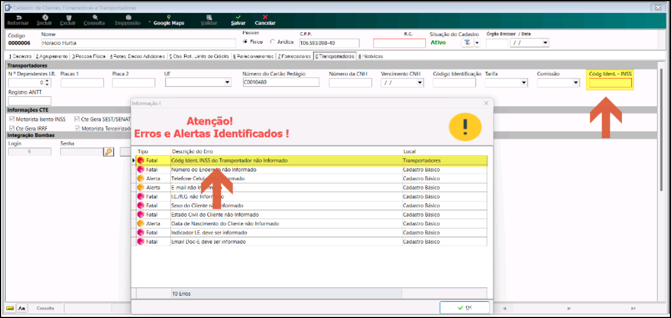Viewport: 671px width, 318px height.
Task: Close the Informação dialog with X
Action: coord(486,103)
